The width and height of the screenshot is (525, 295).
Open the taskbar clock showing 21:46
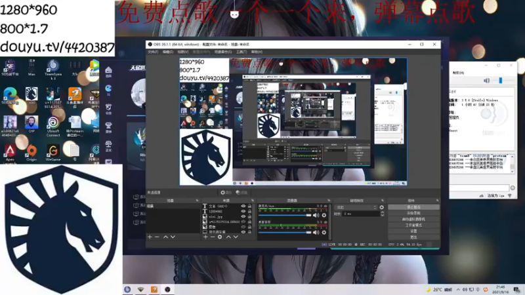(x=501, y=289)
